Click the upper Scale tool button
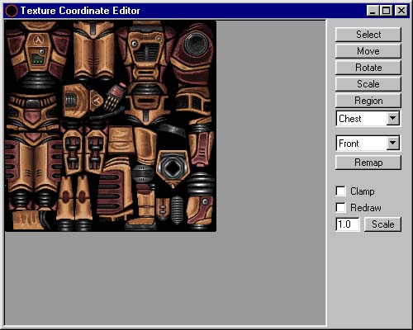Screen dimensions: 413x330 tap(368, 84)
